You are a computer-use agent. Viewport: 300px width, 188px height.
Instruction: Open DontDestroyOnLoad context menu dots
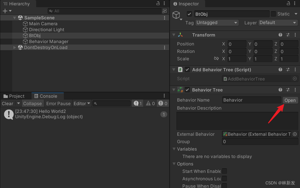165,48
